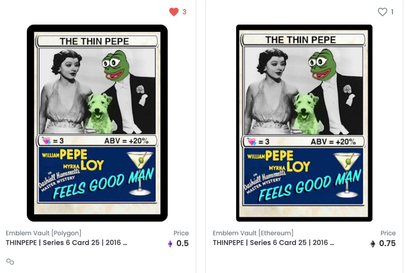Open Emblem Vault [Polygon] collection link
The height and width of the screenshot is (273, 405).
(x=43, y=233)
